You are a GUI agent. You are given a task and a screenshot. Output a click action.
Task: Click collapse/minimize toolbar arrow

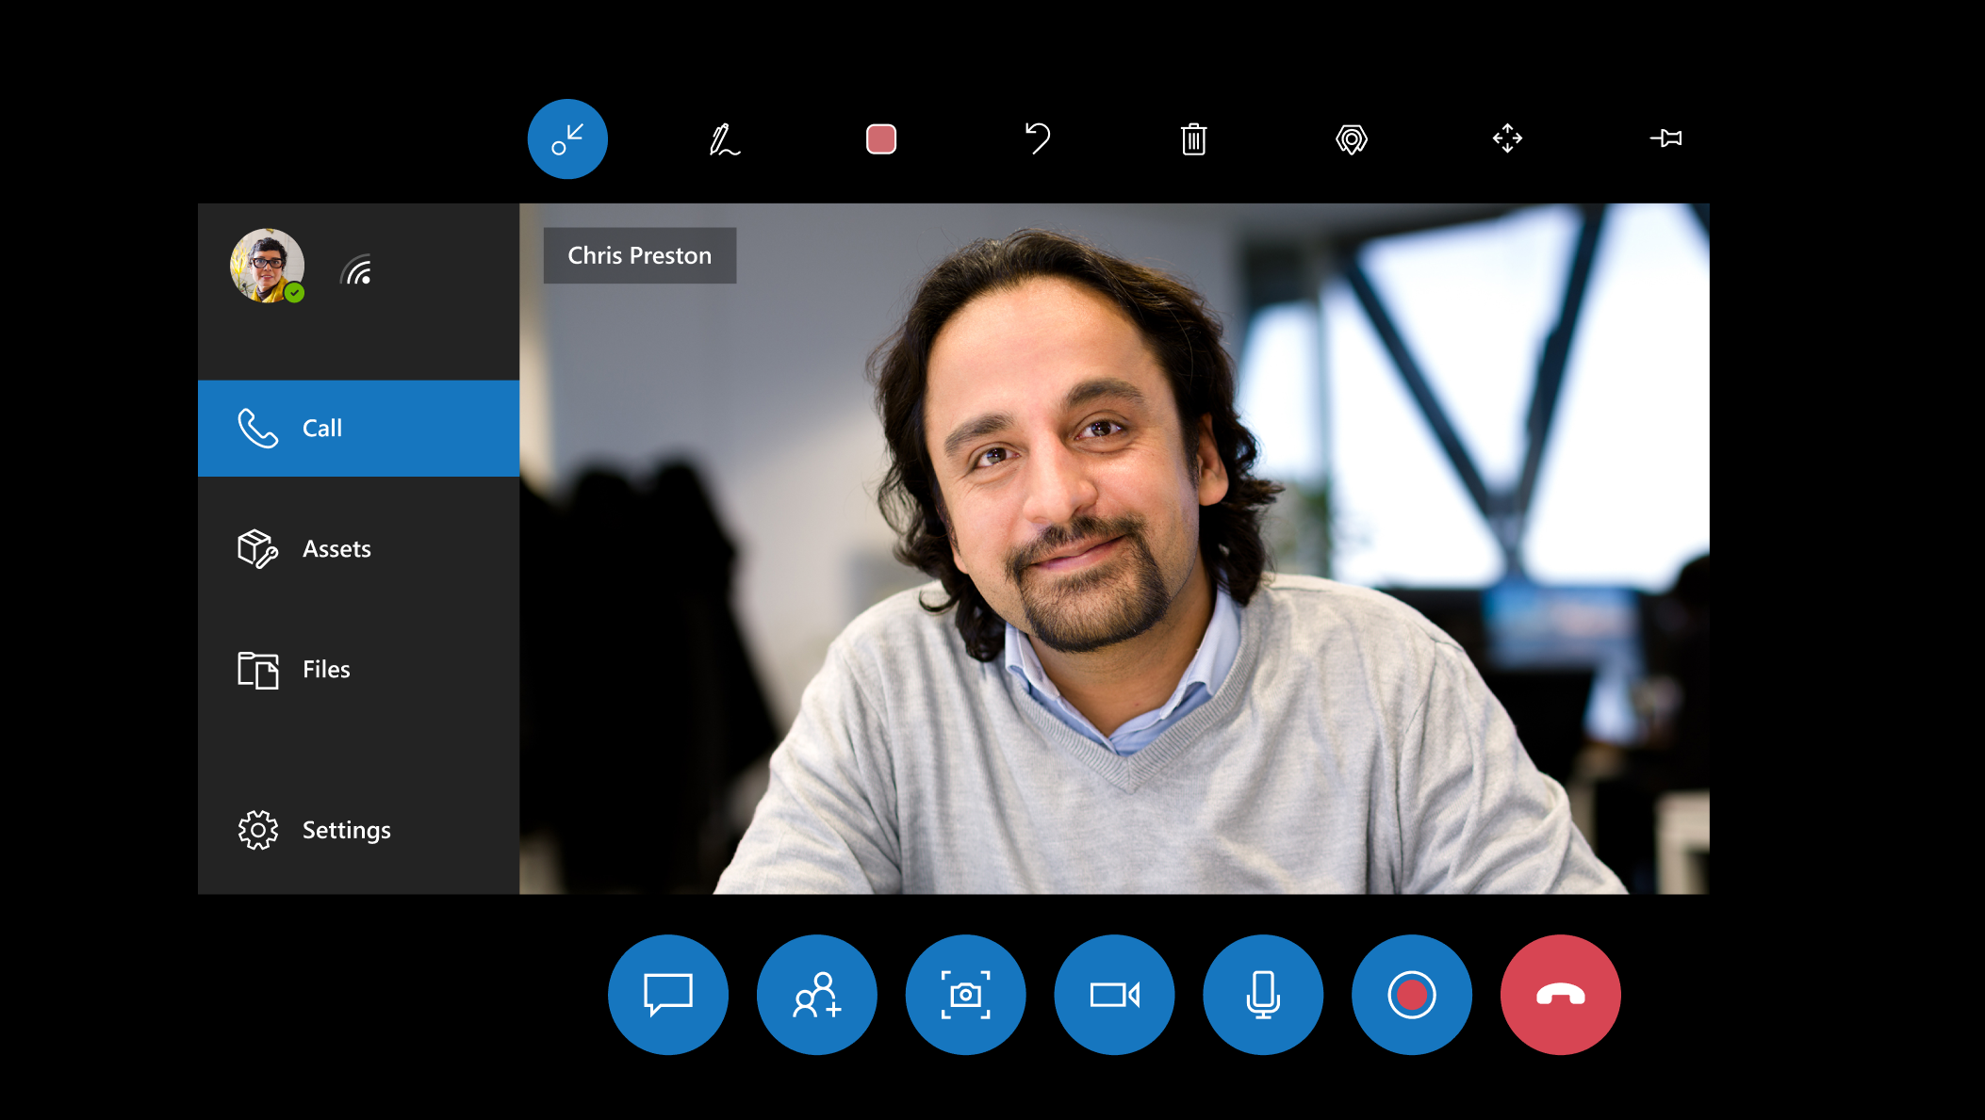[x=567, y=138]
